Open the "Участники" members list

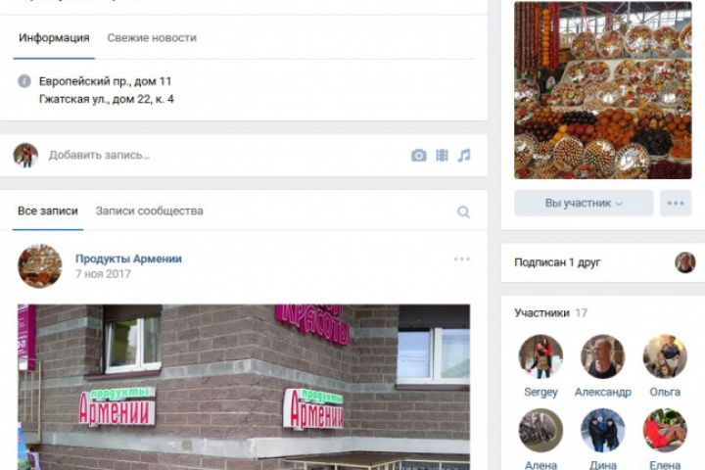(541, 313)
